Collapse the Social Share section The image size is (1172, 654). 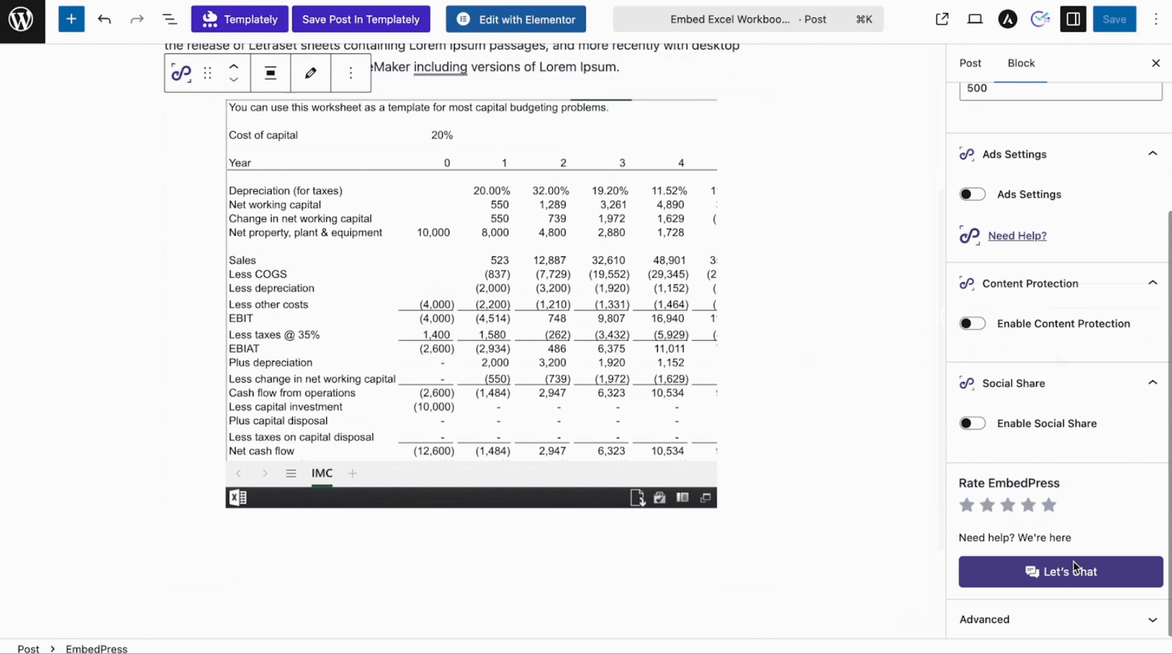1152,383
